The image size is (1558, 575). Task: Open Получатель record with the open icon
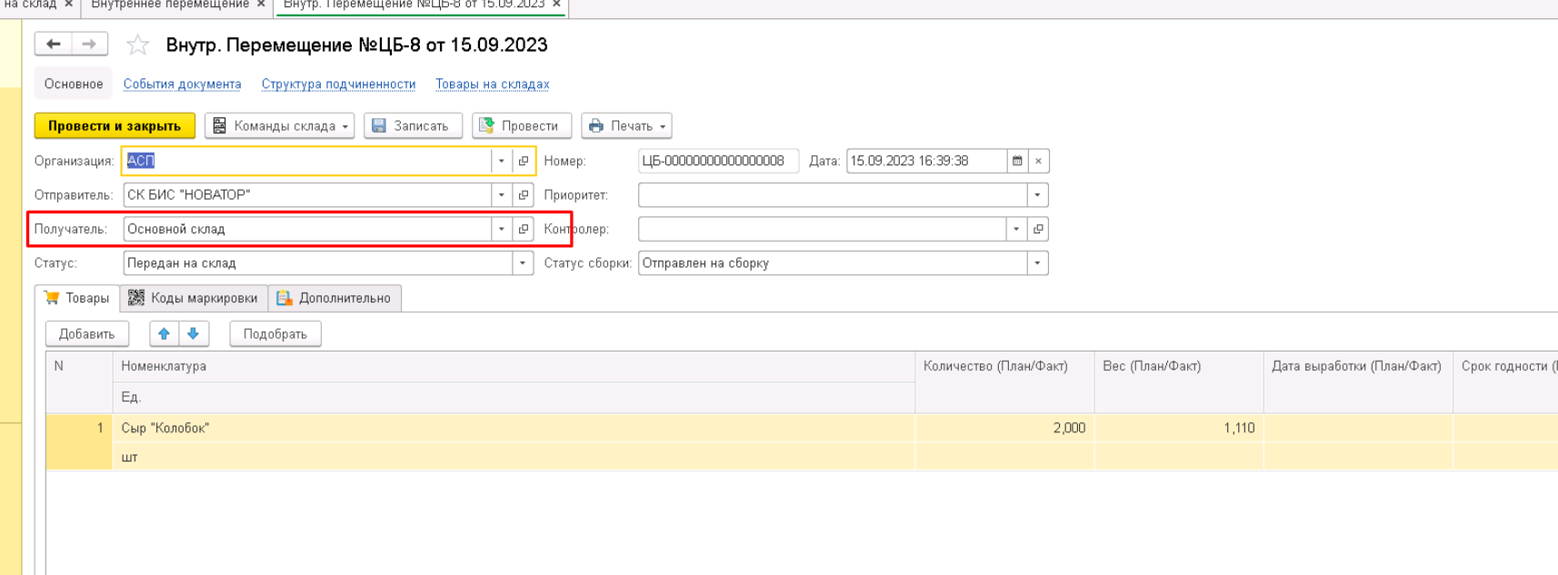pos(524,229)
